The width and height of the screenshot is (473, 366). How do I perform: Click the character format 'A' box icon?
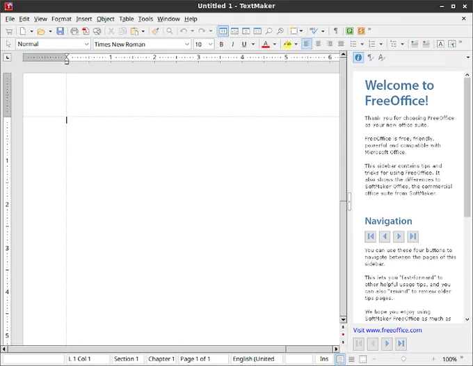click(x=440, y=44)
